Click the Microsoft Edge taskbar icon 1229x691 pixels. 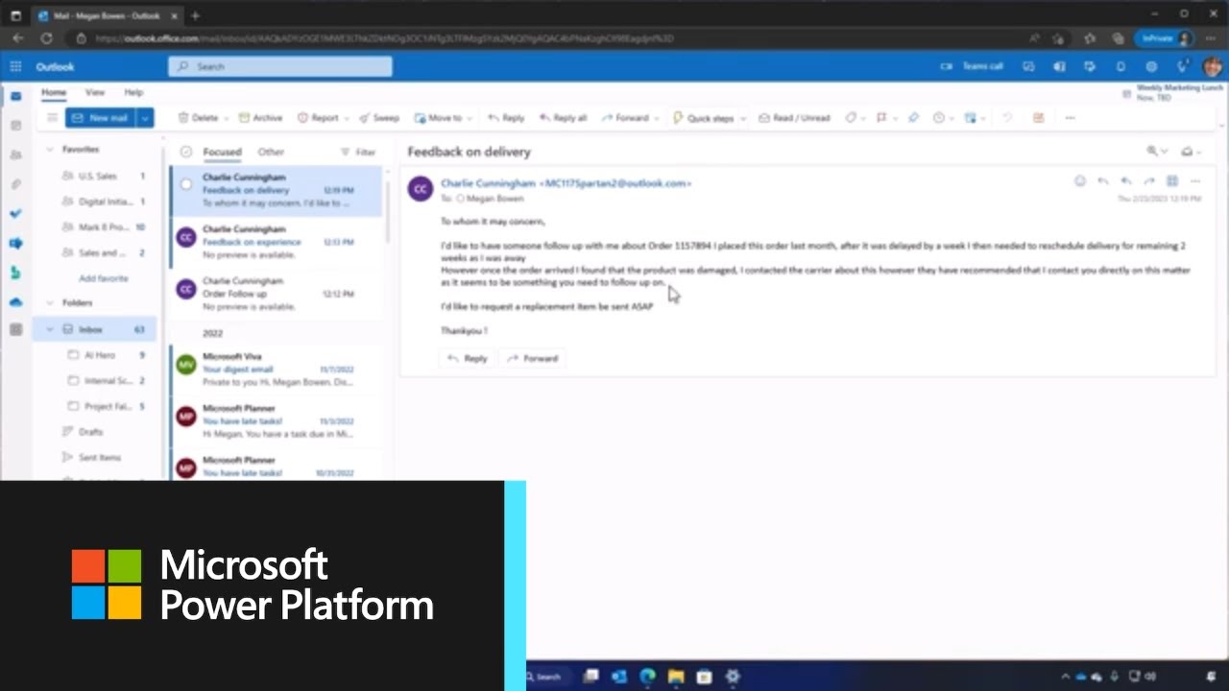click(647, 677)
